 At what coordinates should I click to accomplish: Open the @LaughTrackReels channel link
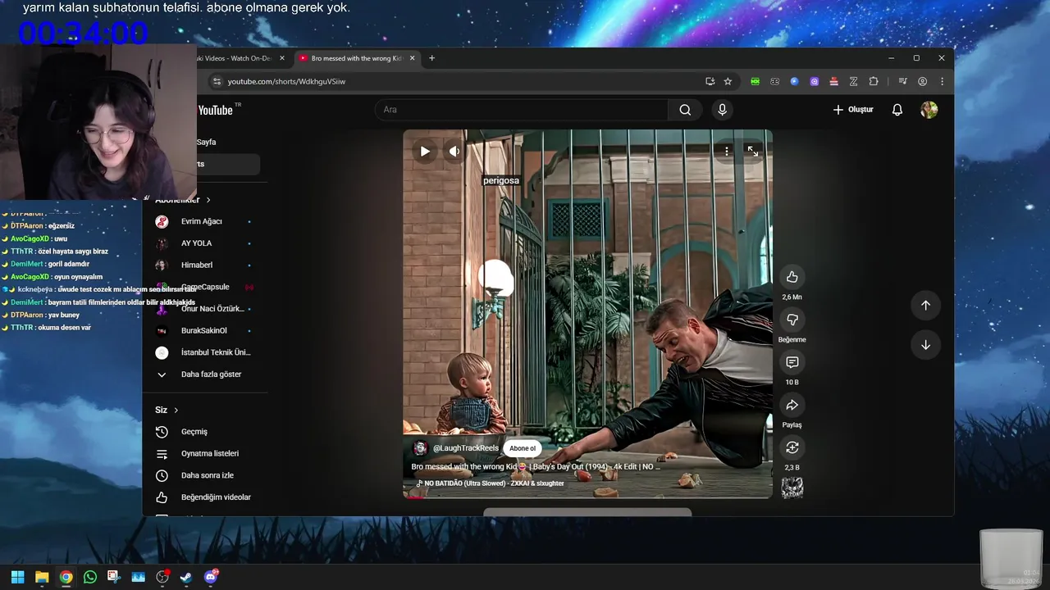pos(466,448)
